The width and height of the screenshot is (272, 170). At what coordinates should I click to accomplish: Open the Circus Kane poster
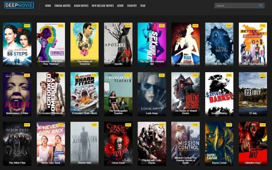(118, 144)
